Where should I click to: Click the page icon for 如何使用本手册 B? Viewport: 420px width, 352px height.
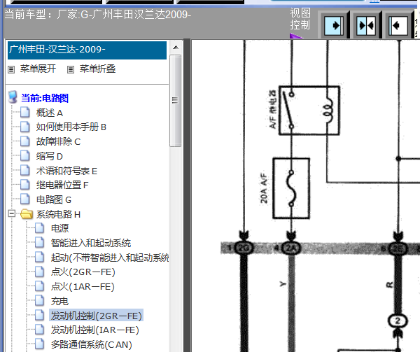(25, 127)
